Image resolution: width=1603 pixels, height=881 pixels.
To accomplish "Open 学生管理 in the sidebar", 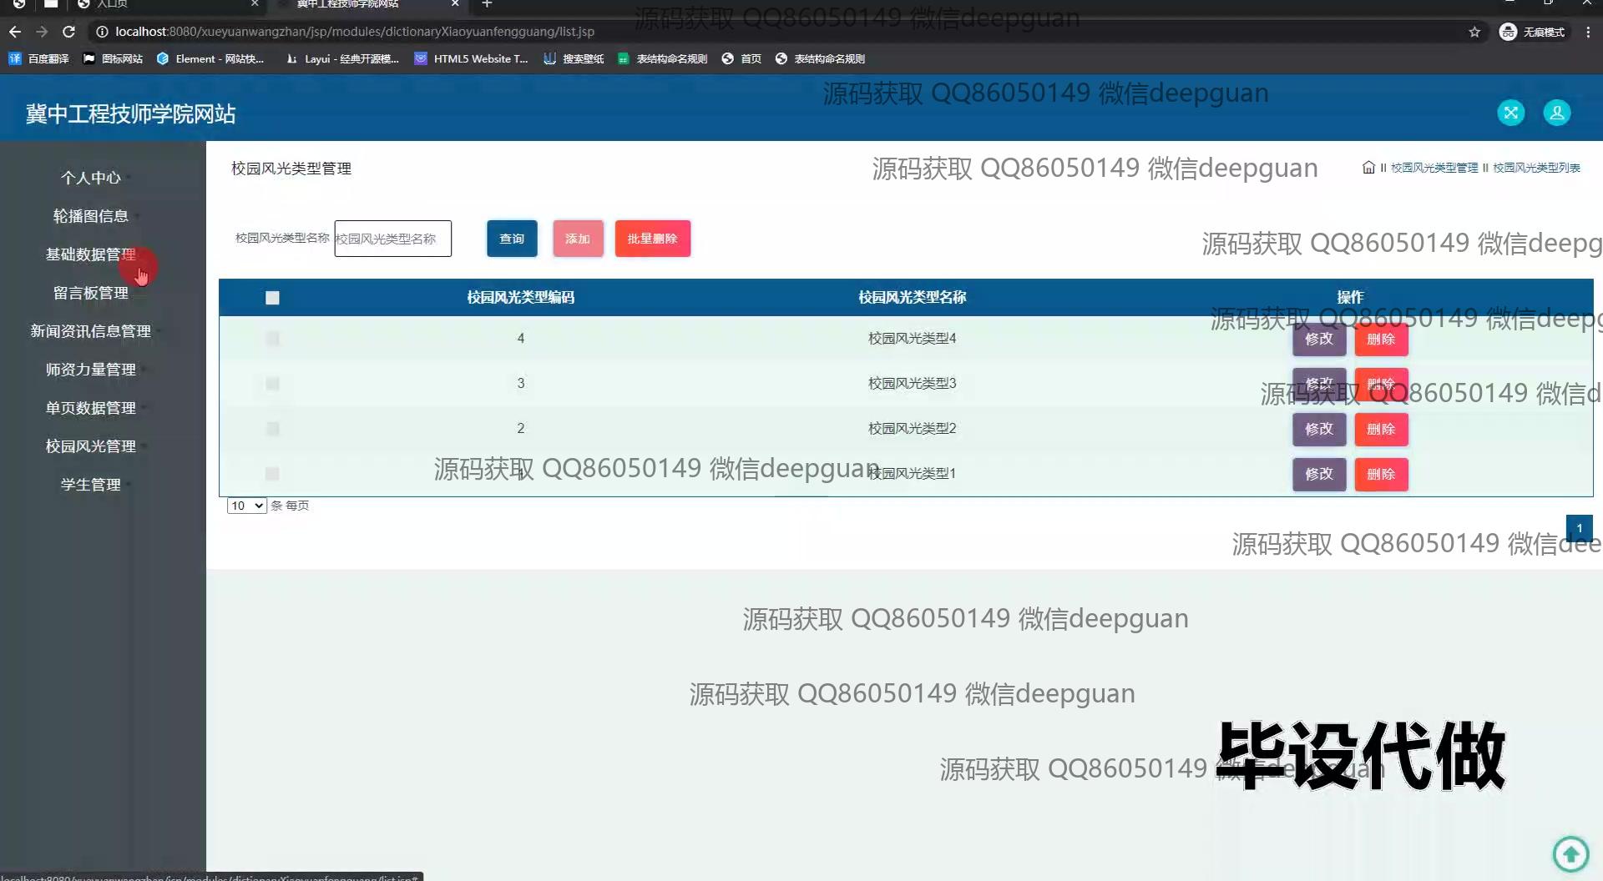I will (90, 485).
